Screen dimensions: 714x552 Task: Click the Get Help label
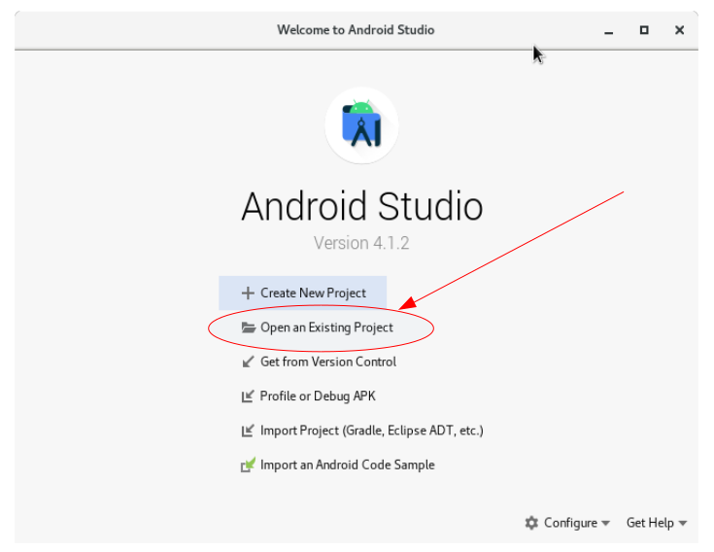[650, 523]
